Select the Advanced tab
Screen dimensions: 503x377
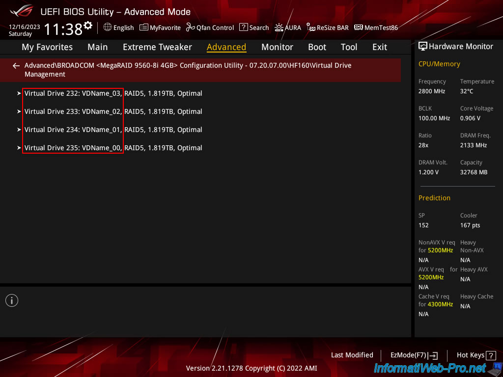click(x=226, y=47)
